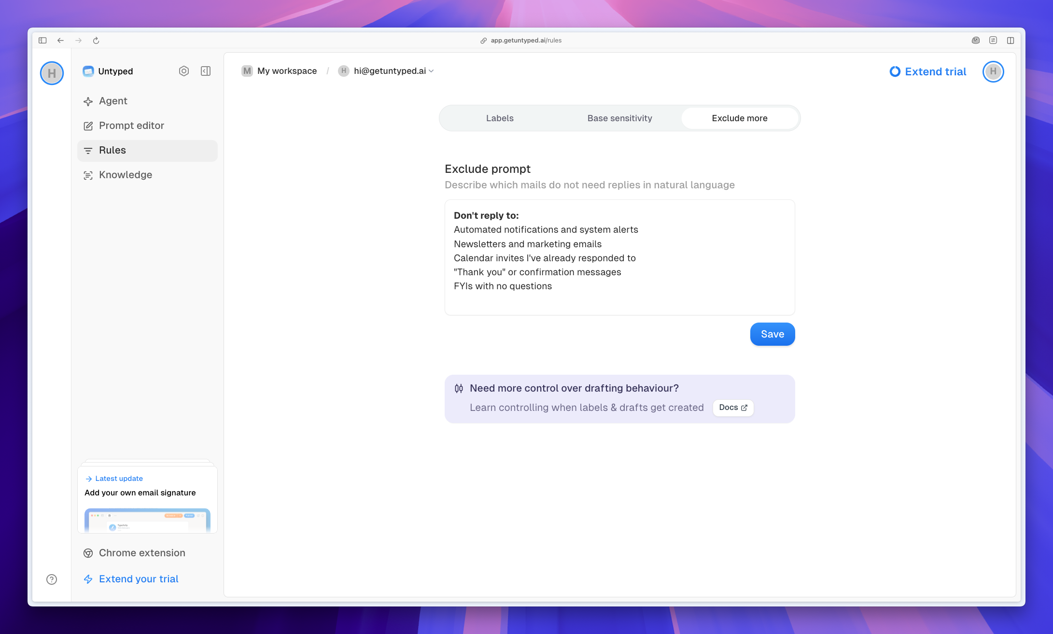Select Agent in the sidebar
This screenshot has height=634, width=1053.
[x=113, y=101]
